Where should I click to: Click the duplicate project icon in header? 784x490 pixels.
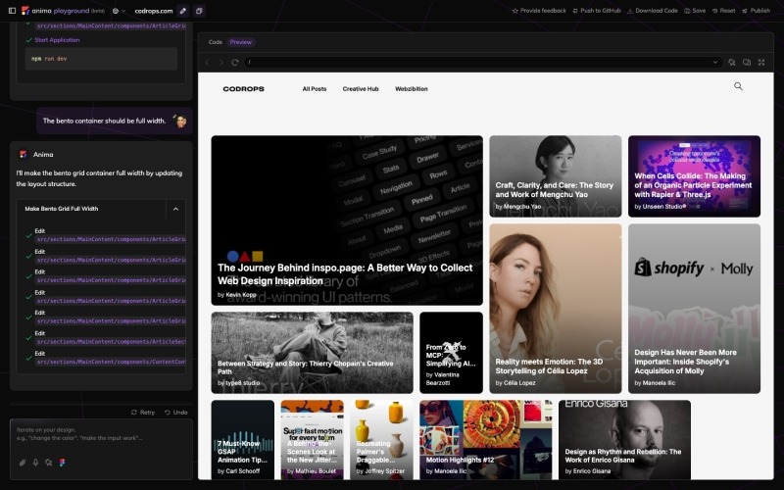click(x=199, y=10)
